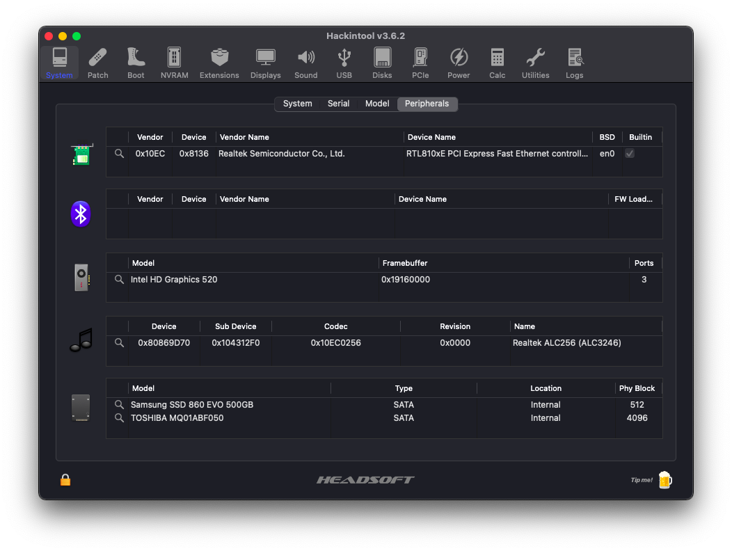Select the 0x104312F0 sub device value
Screen dimensions: 732x551
[x=235, y=343]
